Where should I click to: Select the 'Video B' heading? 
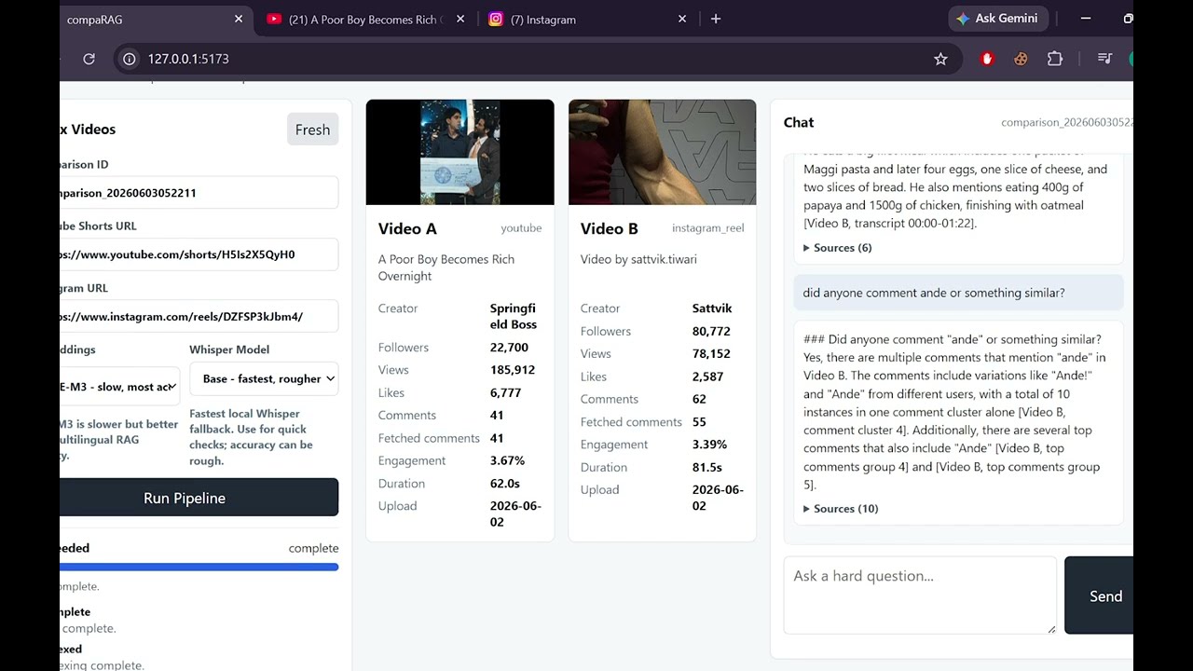[x=610, y=228]
